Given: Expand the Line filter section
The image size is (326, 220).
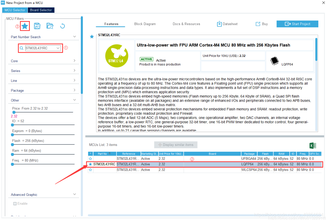Looking at the screenshot, I should (x=74, y=80).
